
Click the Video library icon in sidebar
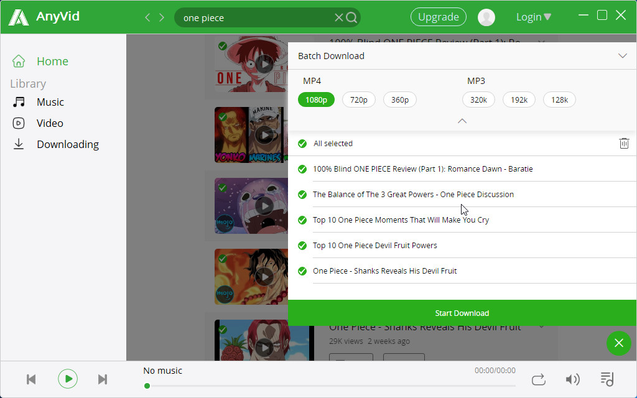pyautogui.click(x=19, y=123)
